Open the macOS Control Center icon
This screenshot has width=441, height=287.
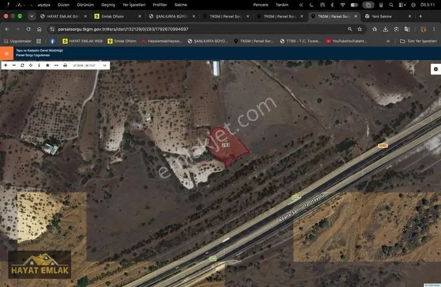[402, 5]
